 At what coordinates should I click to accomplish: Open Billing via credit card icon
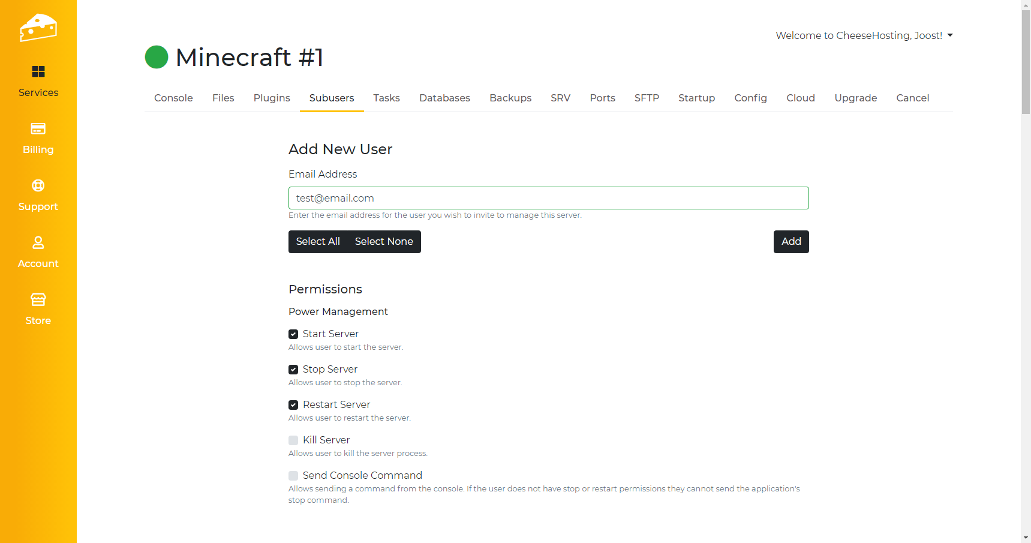(x=38, y=128)
